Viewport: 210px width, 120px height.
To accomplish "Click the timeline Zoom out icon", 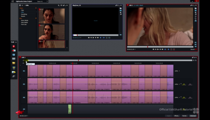I will pyautogui.click(x=26, y=61).
